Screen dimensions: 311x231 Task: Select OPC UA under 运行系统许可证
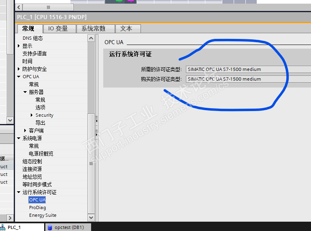[37, 200]
